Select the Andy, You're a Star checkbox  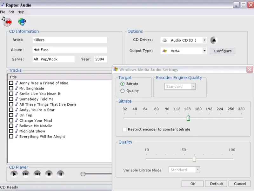[x=11, y=110]
